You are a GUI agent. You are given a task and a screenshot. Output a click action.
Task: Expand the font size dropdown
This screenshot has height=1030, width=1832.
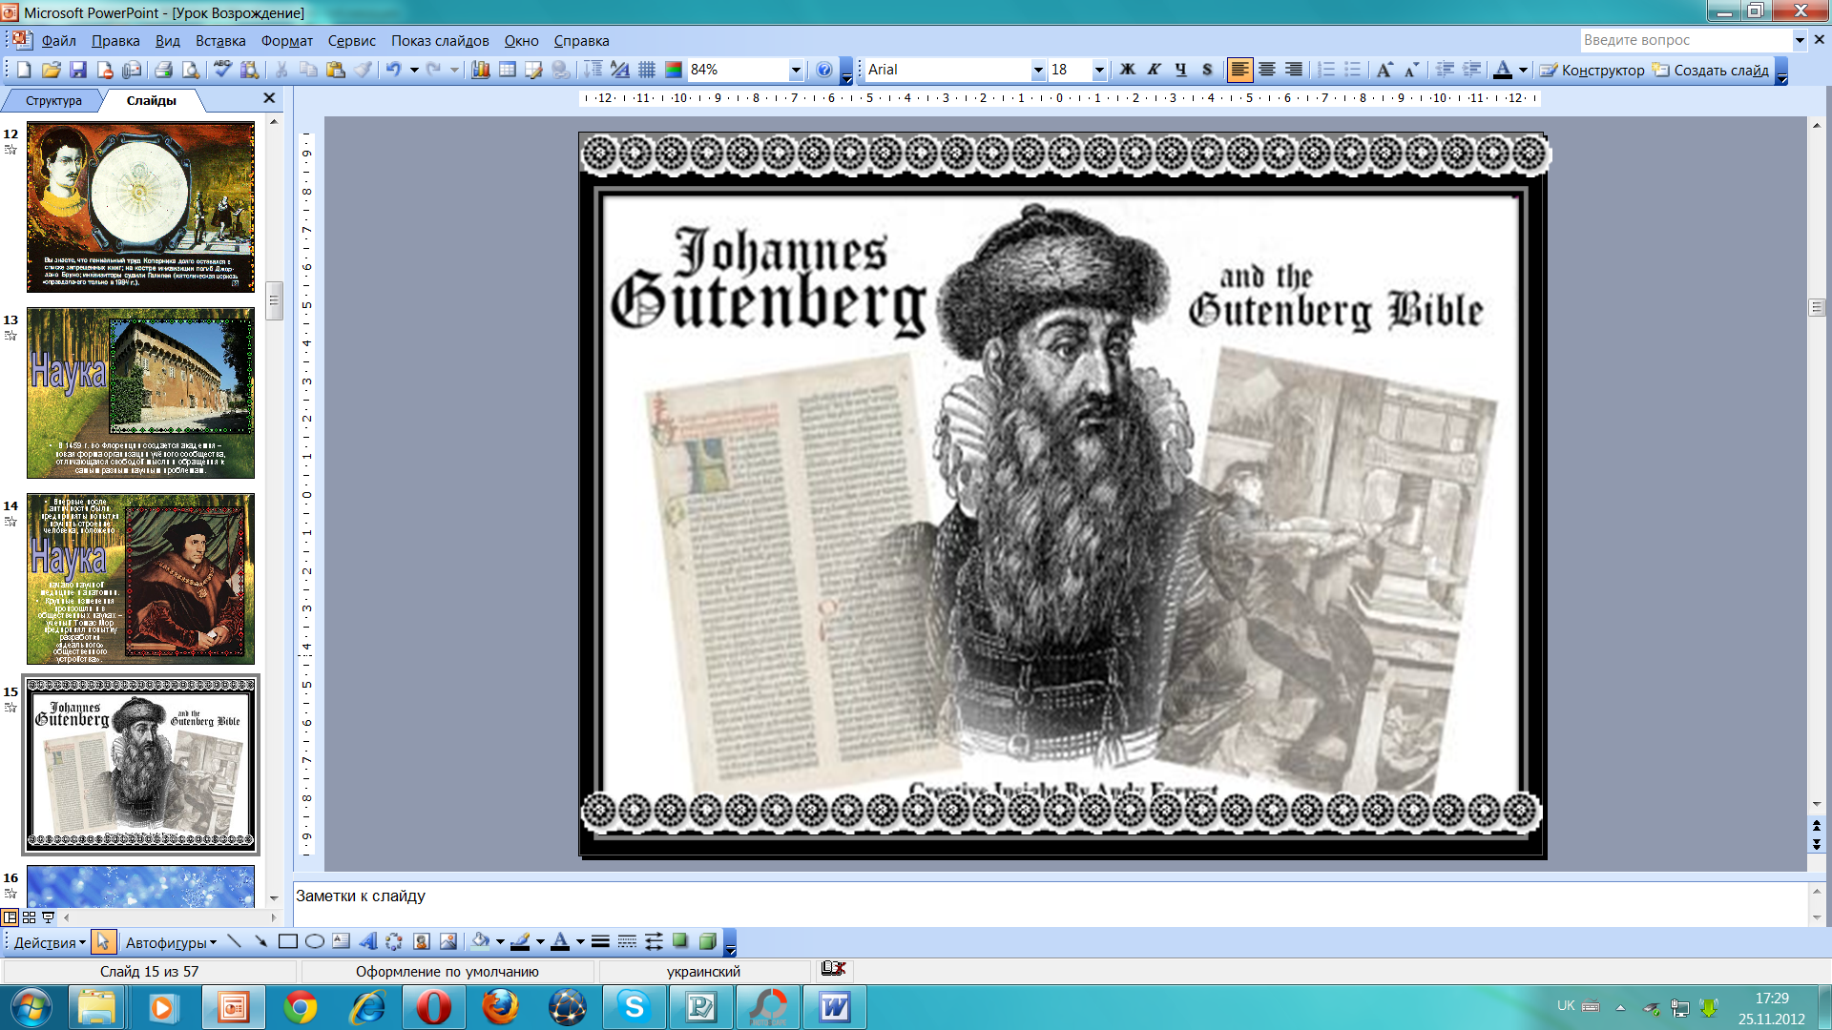[x=1099, y=70]
